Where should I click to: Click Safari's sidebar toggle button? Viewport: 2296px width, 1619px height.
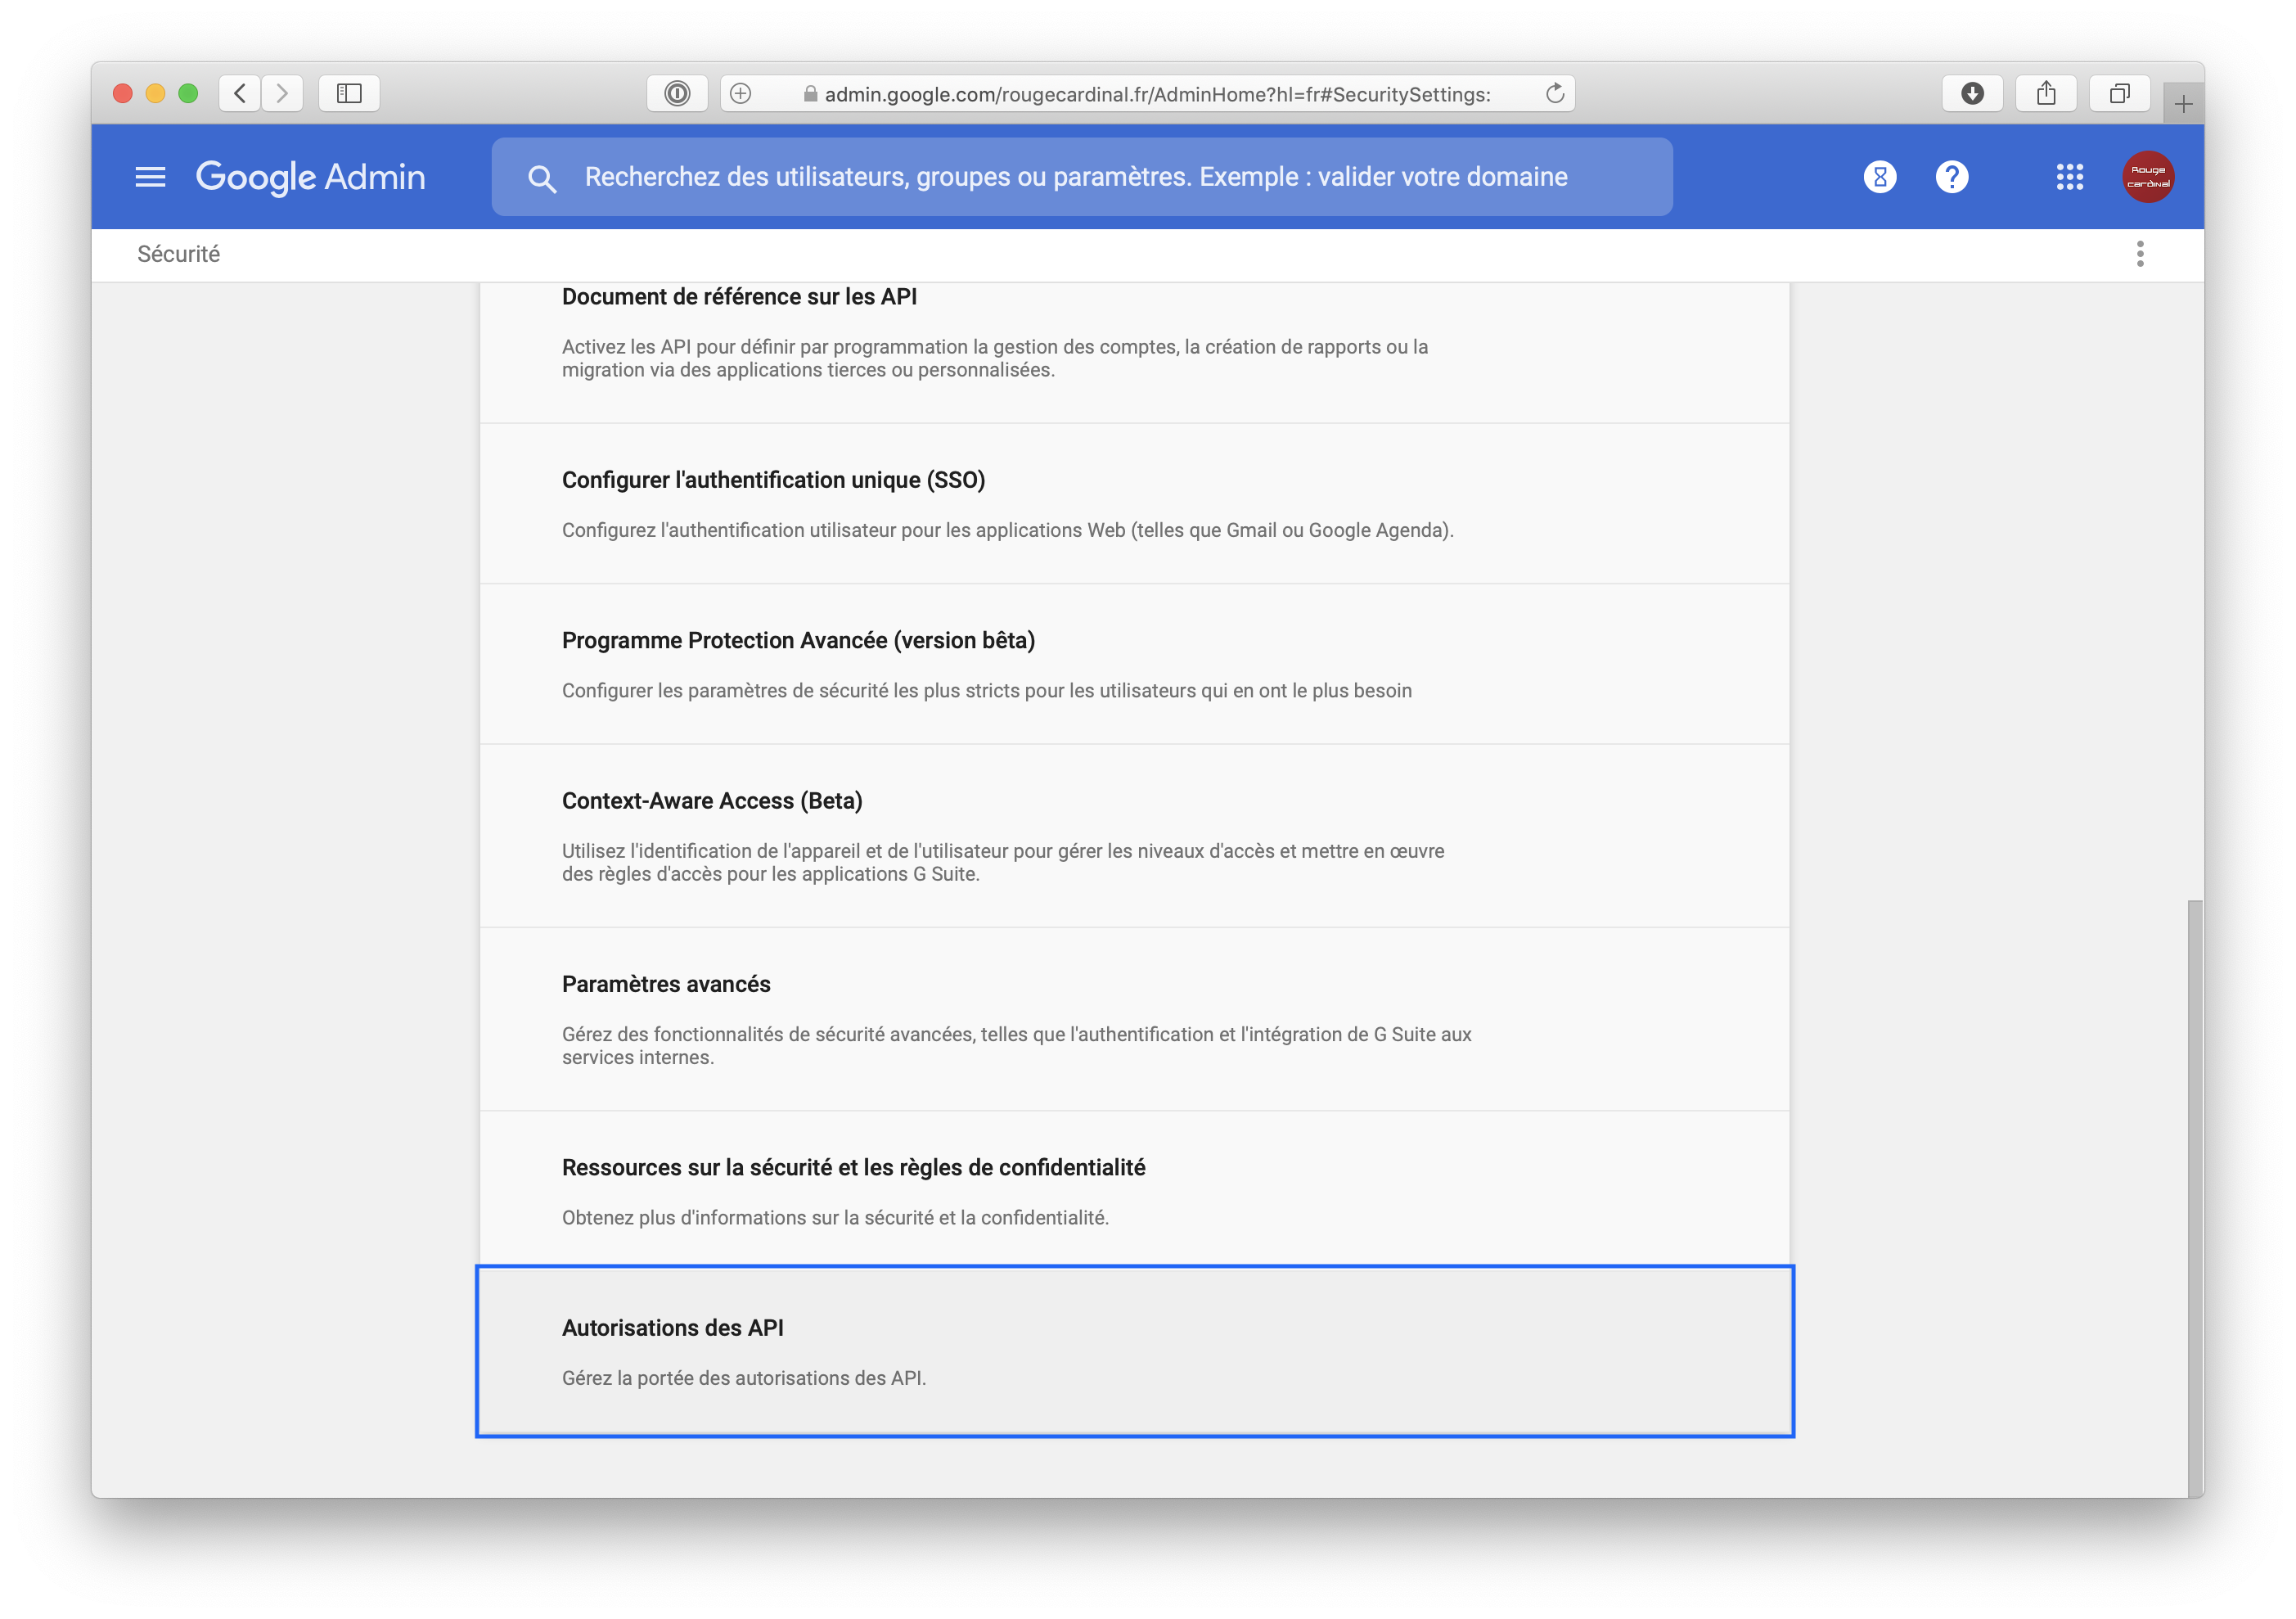click(349, 94)
